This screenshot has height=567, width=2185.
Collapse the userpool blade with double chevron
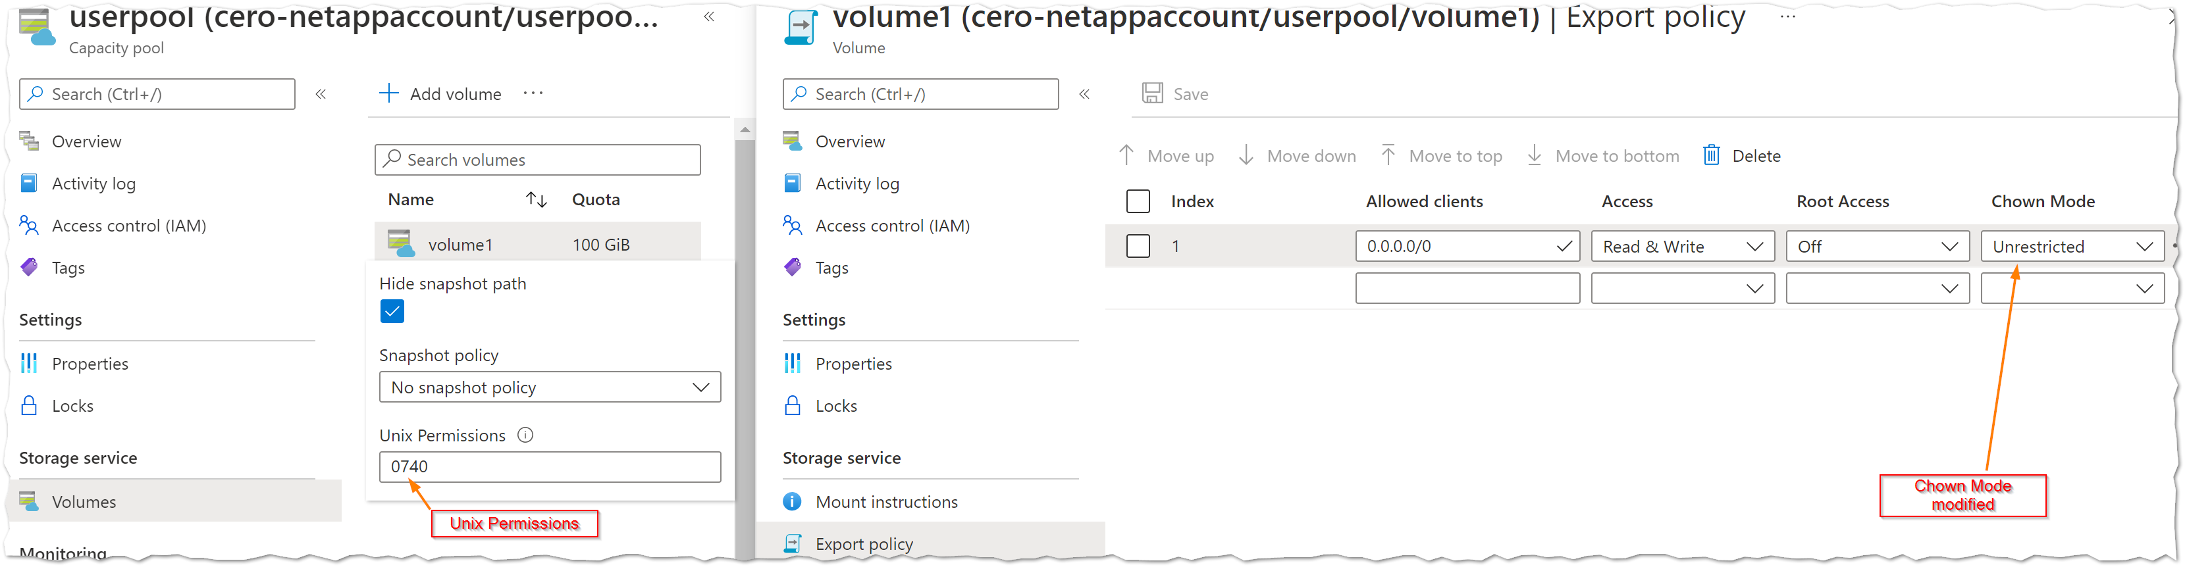click(x=709, y=16)
